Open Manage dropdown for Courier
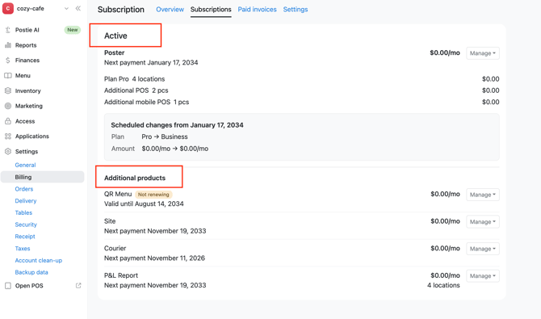This screenshot has height=319, width=541. coord(483,249)
